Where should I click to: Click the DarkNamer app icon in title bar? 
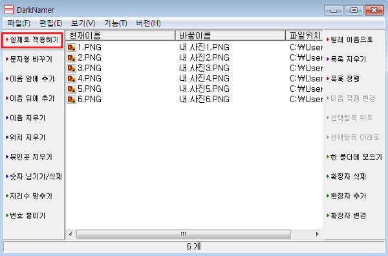(9, 10)
